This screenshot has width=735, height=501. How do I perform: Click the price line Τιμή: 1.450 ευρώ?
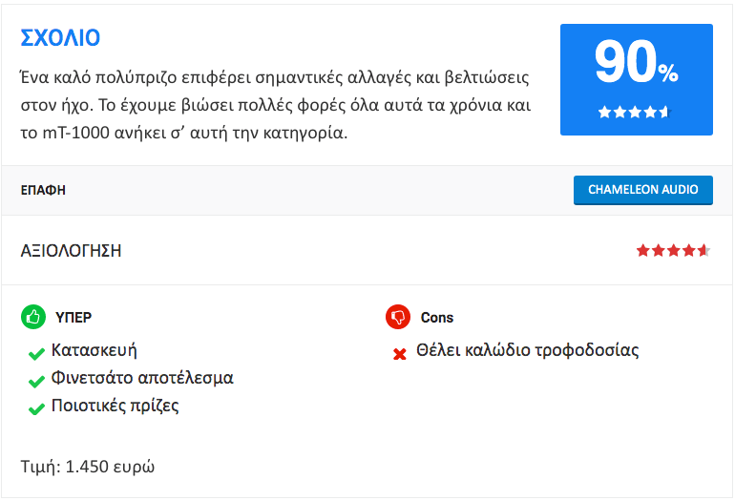tap(88, 467)
